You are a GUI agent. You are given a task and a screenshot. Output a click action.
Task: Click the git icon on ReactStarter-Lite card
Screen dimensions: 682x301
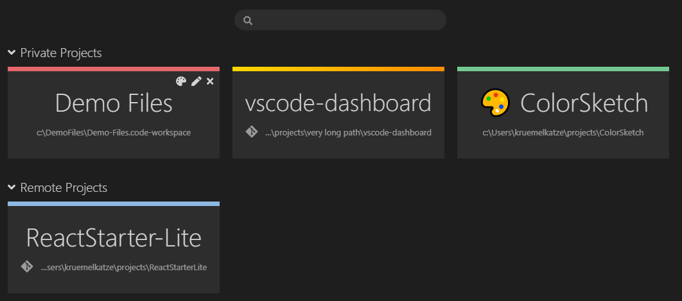[27, 266]
